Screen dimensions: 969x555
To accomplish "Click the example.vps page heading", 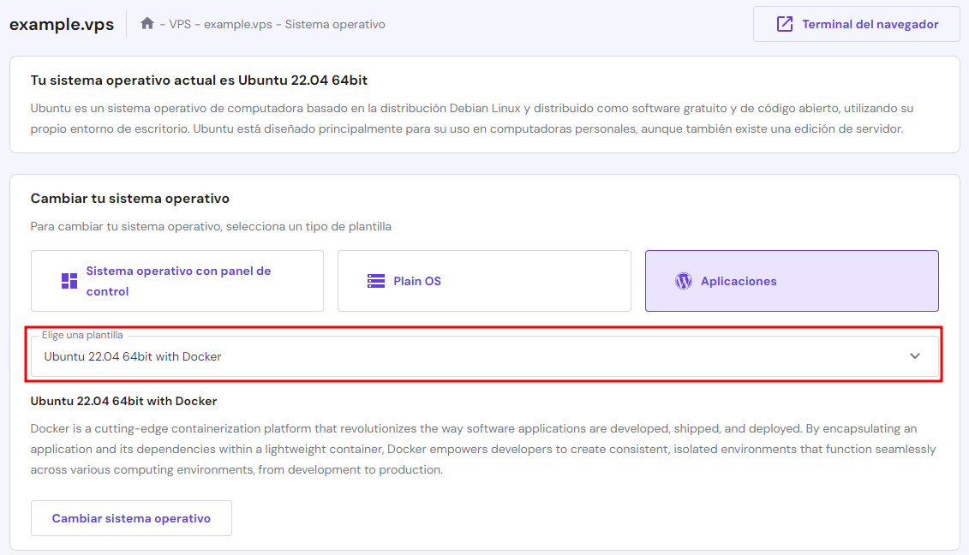I will (61, 24).
